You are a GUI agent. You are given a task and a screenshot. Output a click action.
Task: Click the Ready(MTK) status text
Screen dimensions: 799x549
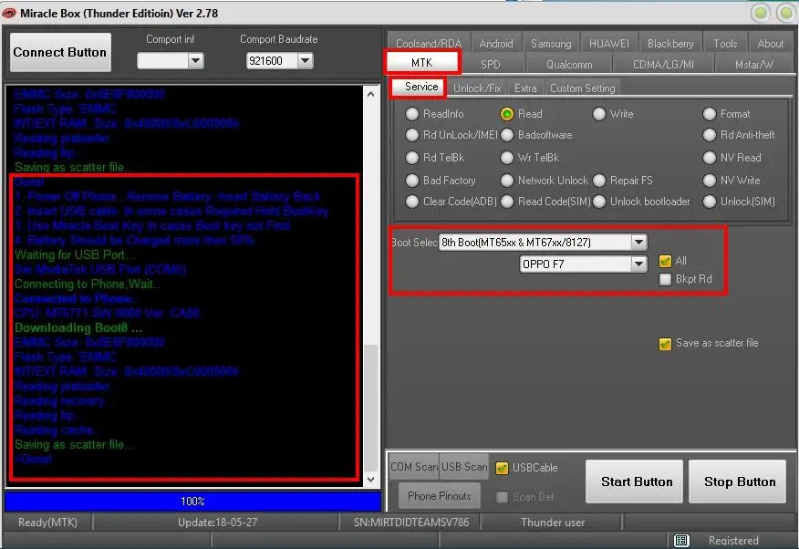click(47, 523)
